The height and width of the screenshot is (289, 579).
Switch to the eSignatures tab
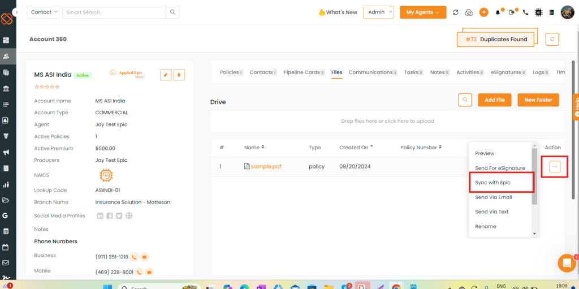pyautogui.click(x=508, y=72)
